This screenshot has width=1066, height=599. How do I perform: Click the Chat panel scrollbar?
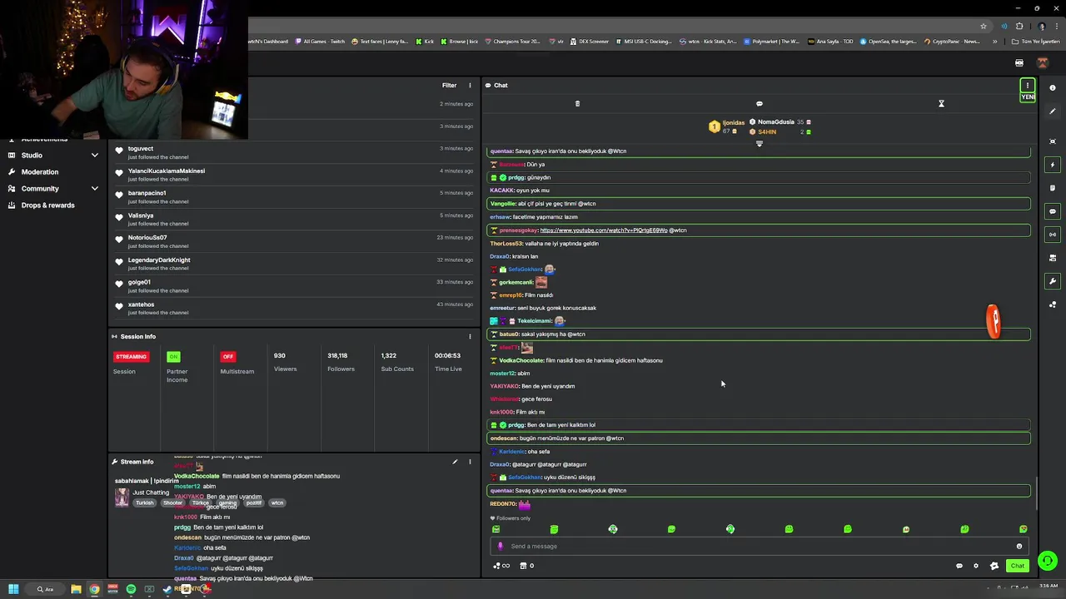(1037, 493)
